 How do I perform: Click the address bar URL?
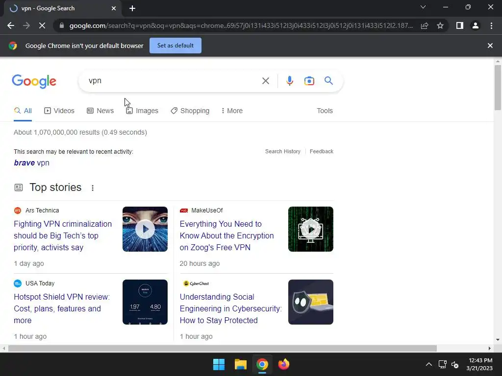[x=241, y=25]
